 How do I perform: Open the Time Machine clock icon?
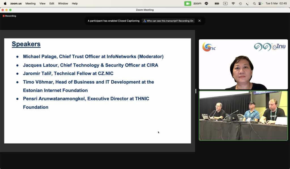(x=240, y=3)
